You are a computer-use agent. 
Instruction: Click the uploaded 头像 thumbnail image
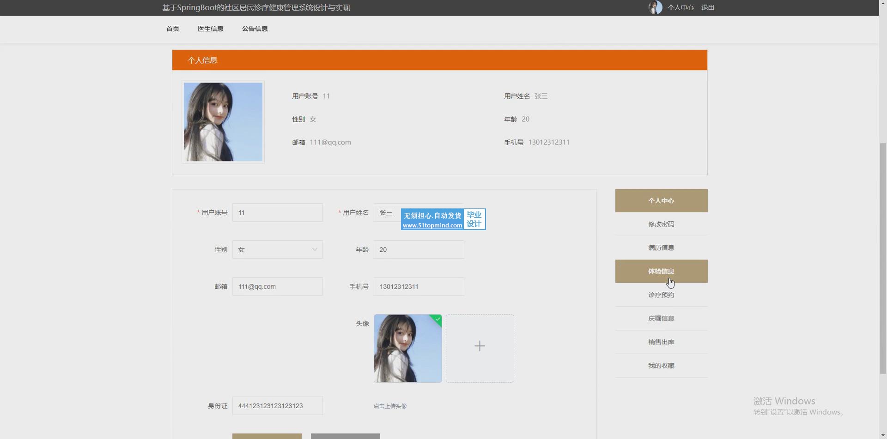click(x=408, y=349)
